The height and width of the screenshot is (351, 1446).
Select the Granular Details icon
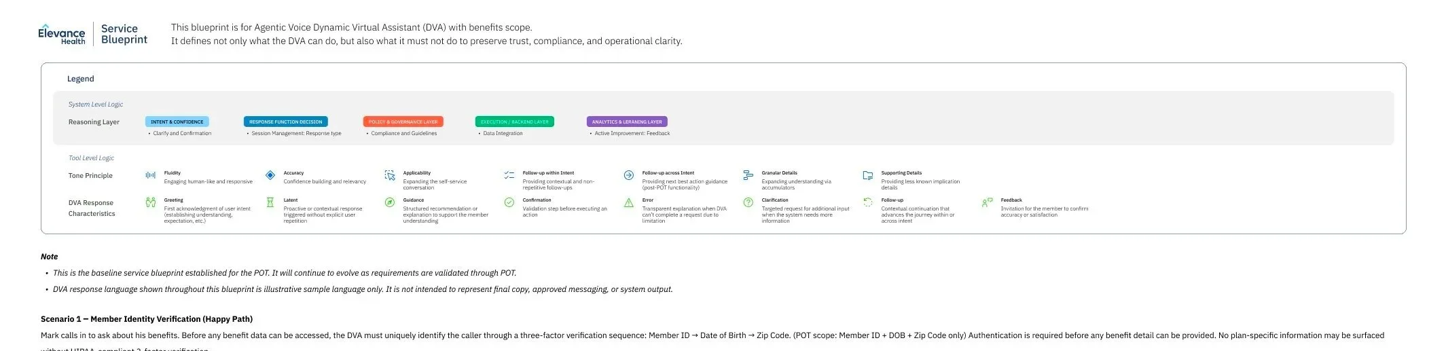748,175
